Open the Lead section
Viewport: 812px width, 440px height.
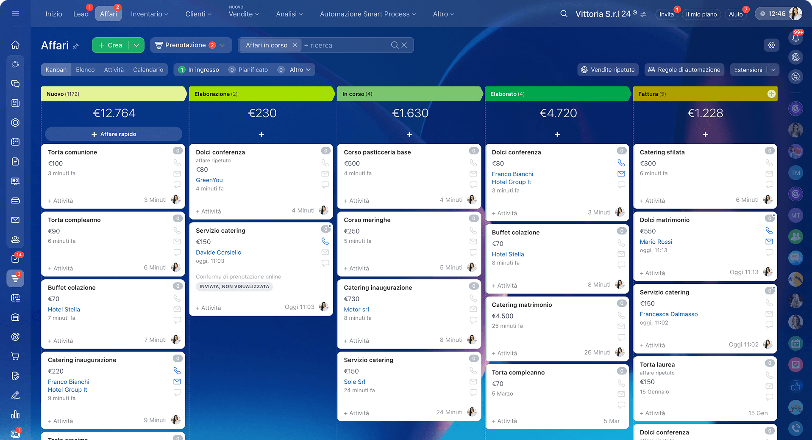pos(81,14)
